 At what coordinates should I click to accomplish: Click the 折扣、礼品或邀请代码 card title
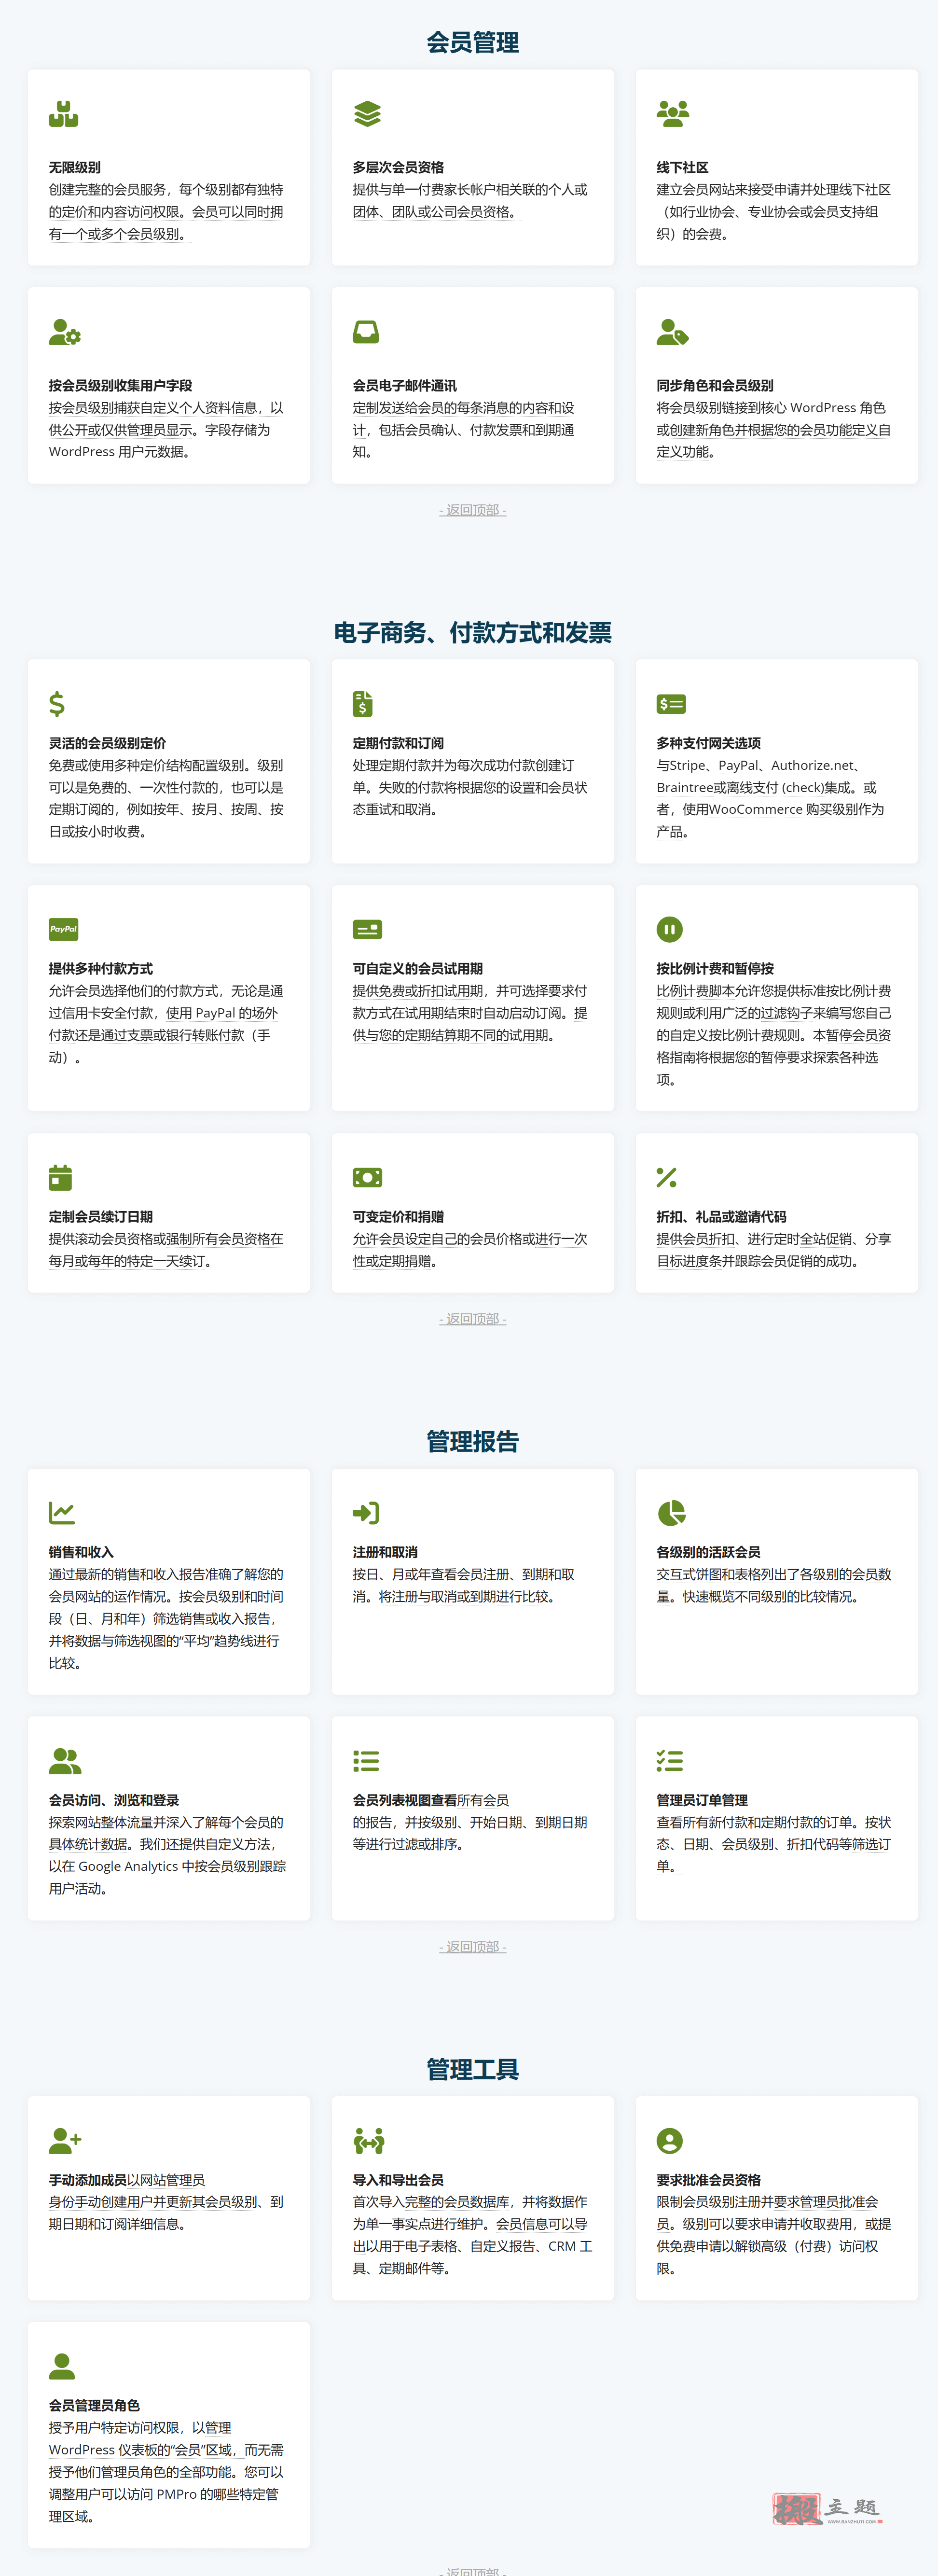click(721, 1216)
